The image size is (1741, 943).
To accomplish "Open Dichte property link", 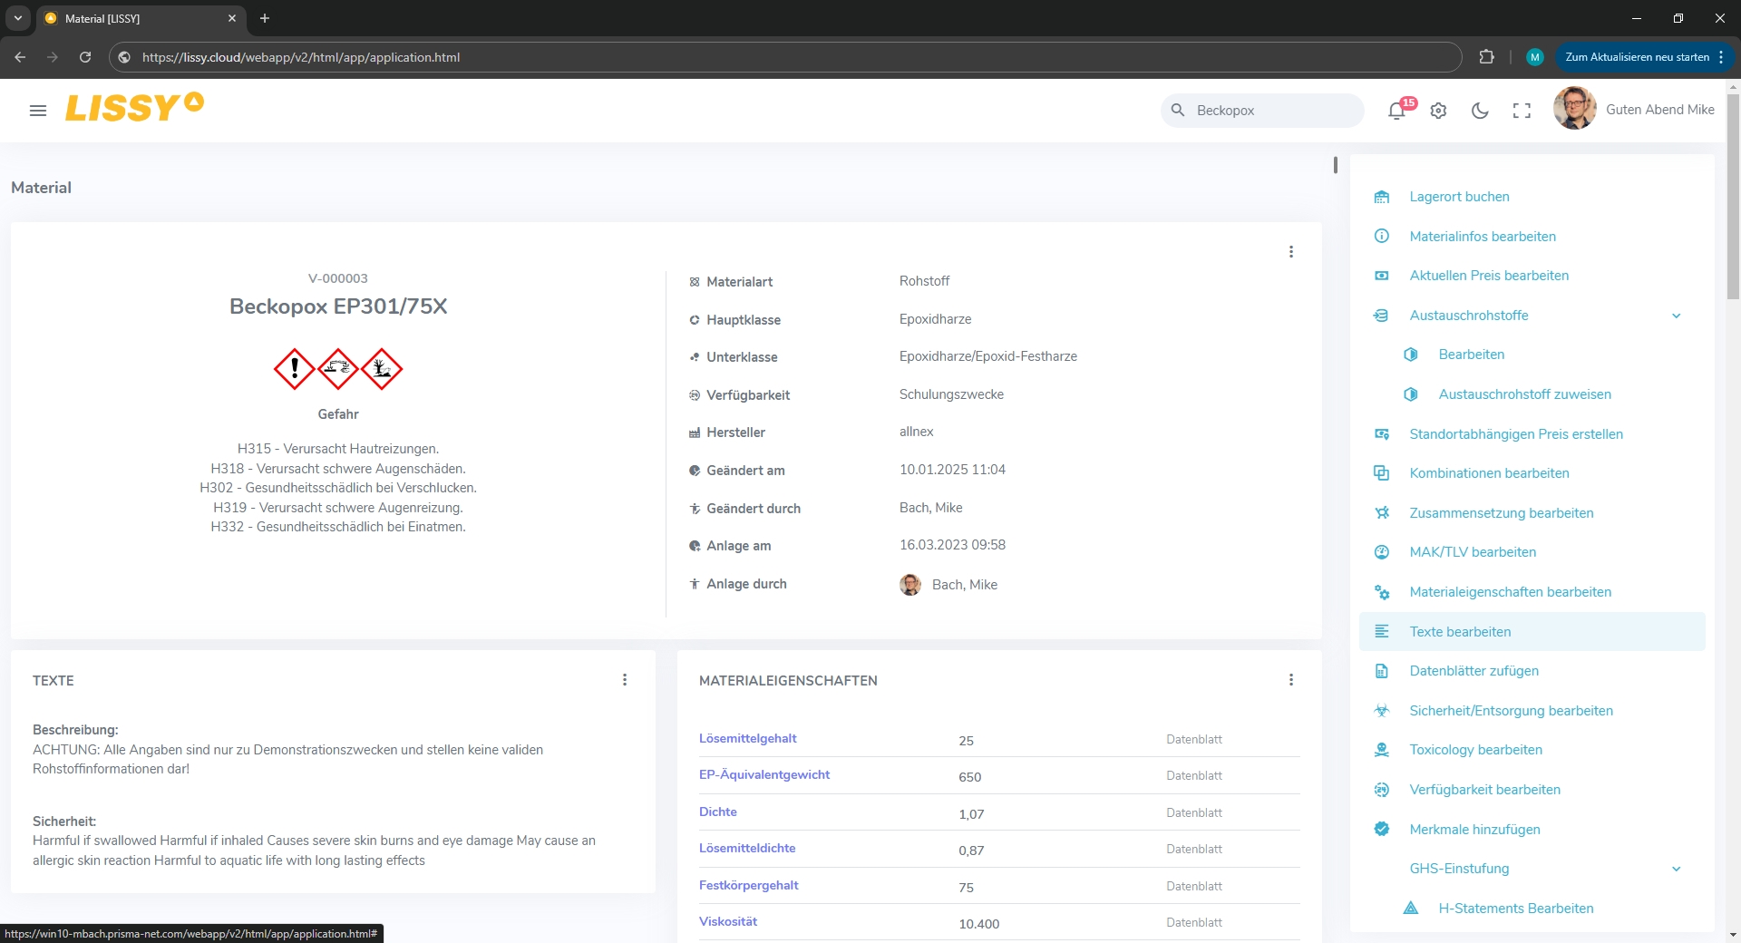I will (x=718, y=812).
